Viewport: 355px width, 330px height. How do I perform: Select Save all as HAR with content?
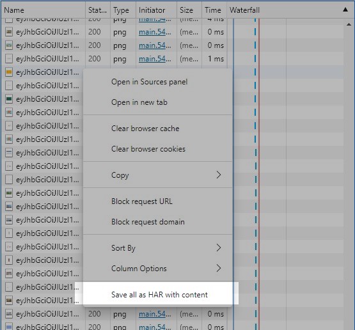159,294
